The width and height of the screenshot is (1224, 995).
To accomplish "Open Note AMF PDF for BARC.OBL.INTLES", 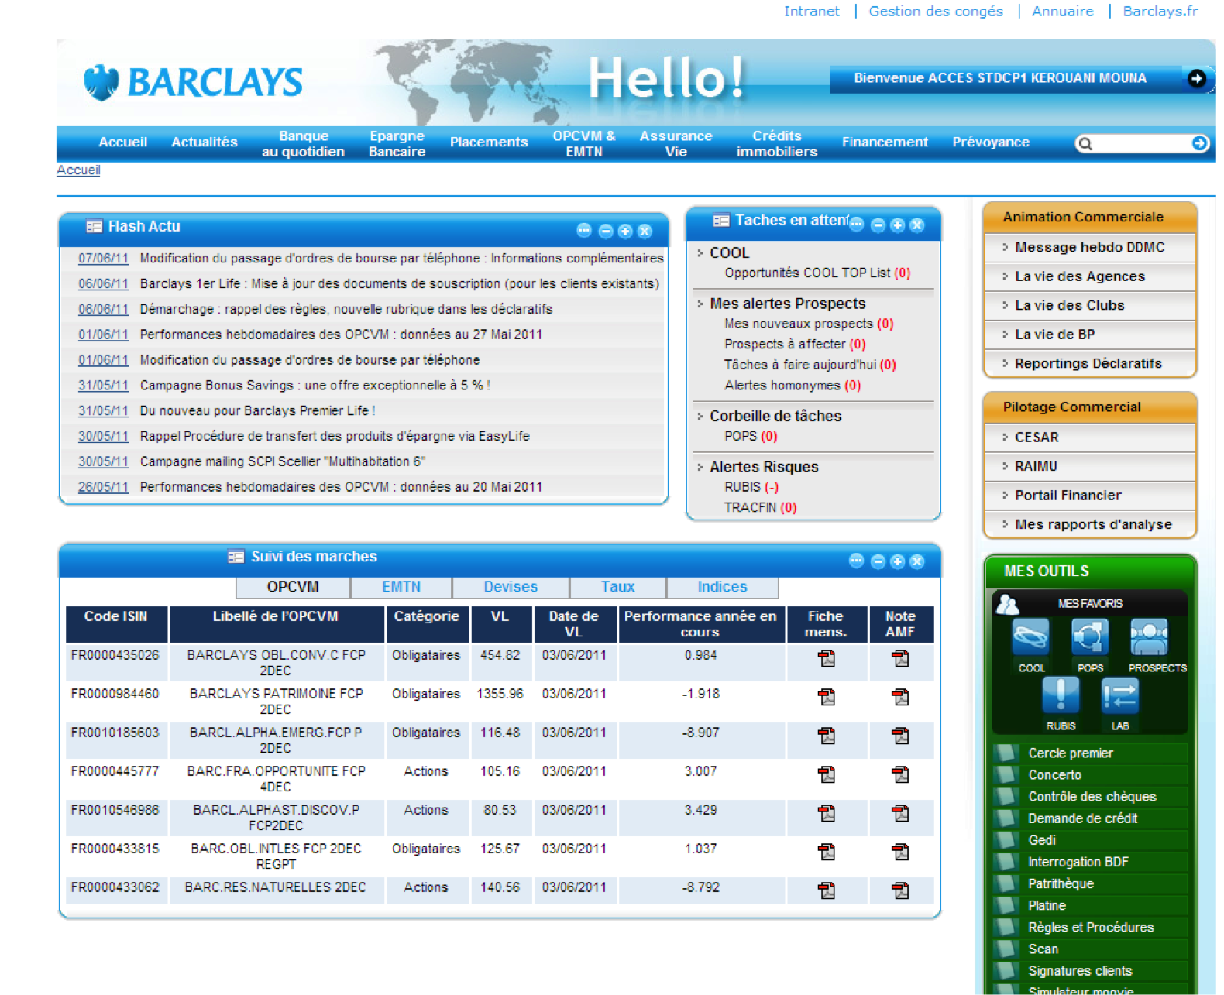I will [899, 852].
